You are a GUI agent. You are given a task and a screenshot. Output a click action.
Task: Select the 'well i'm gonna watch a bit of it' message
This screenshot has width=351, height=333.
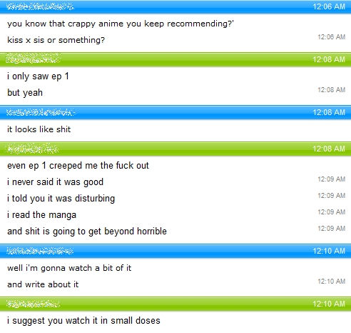coord(69,268)
